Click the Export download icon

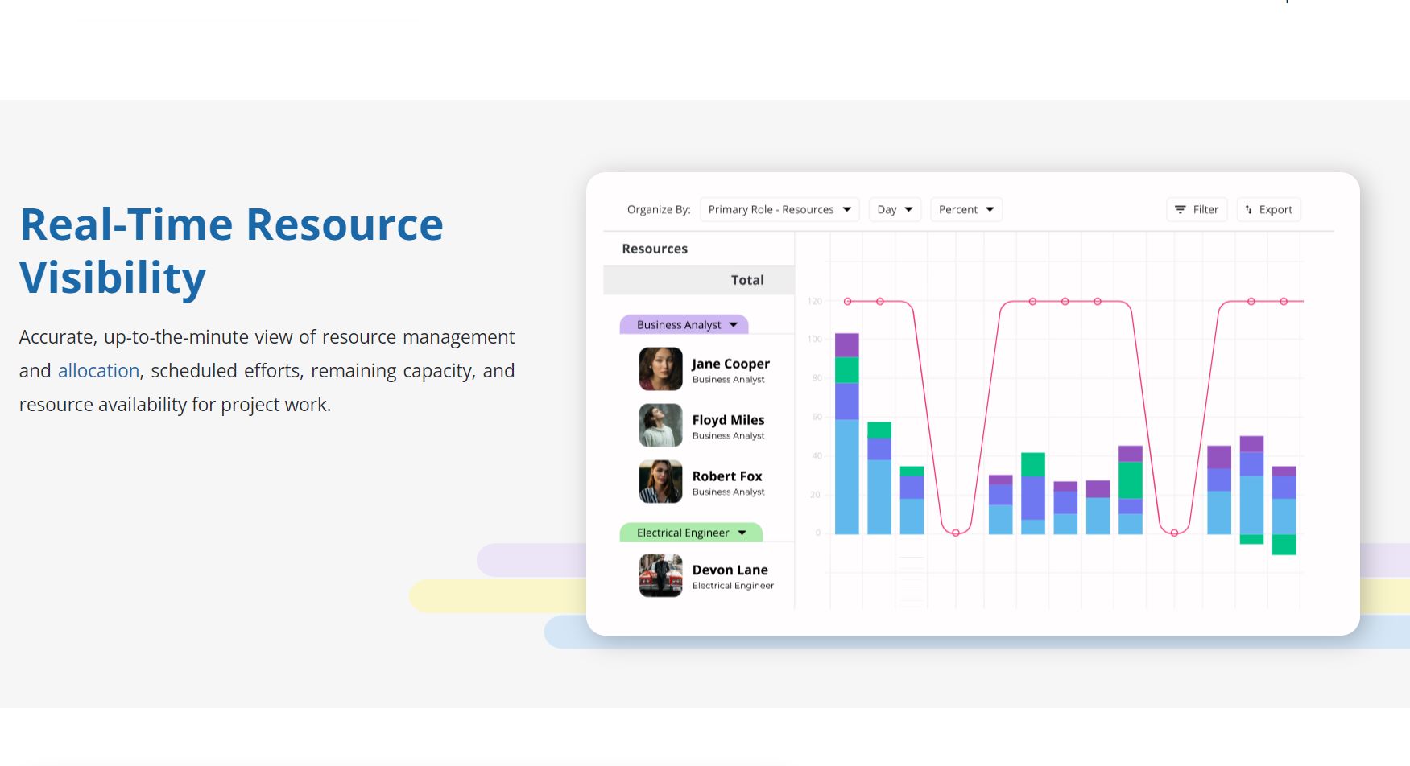click(x=1268, y=209)
